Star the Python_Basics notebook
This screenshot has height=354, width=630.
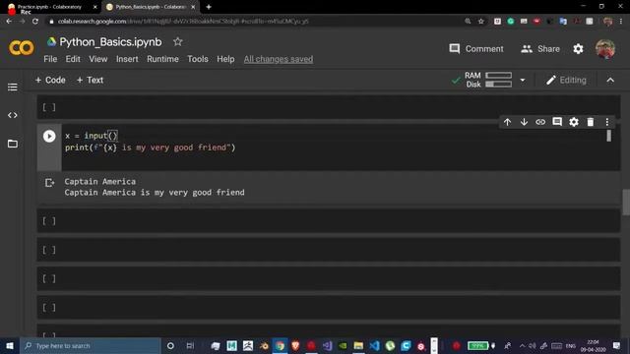click(x=177, y=41)
